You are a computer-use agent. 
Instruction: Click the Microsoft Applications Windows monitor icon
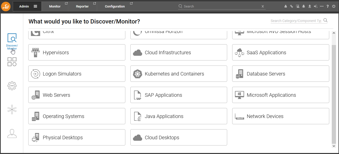click(239, 95)
